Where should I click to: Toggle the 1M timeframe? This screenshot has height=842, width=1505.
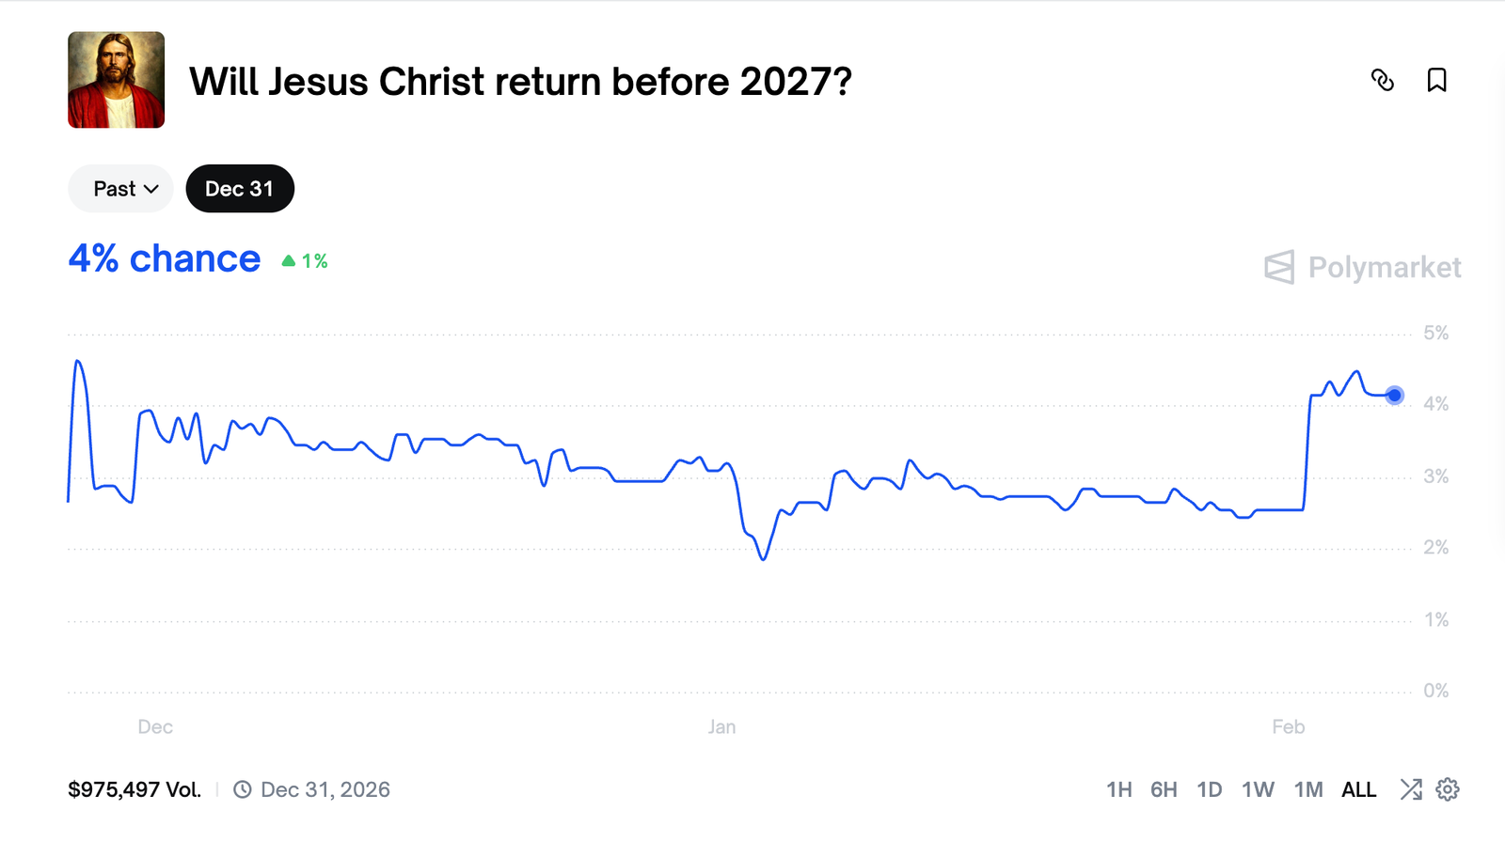(x=1307, y=790)
